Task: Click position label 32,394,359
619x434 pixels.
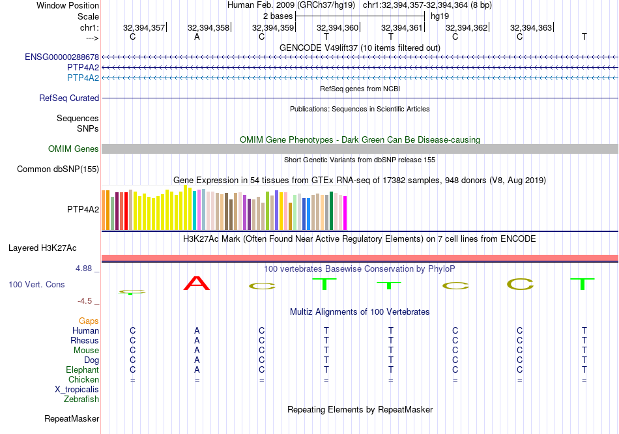Action: click(273, 27)
